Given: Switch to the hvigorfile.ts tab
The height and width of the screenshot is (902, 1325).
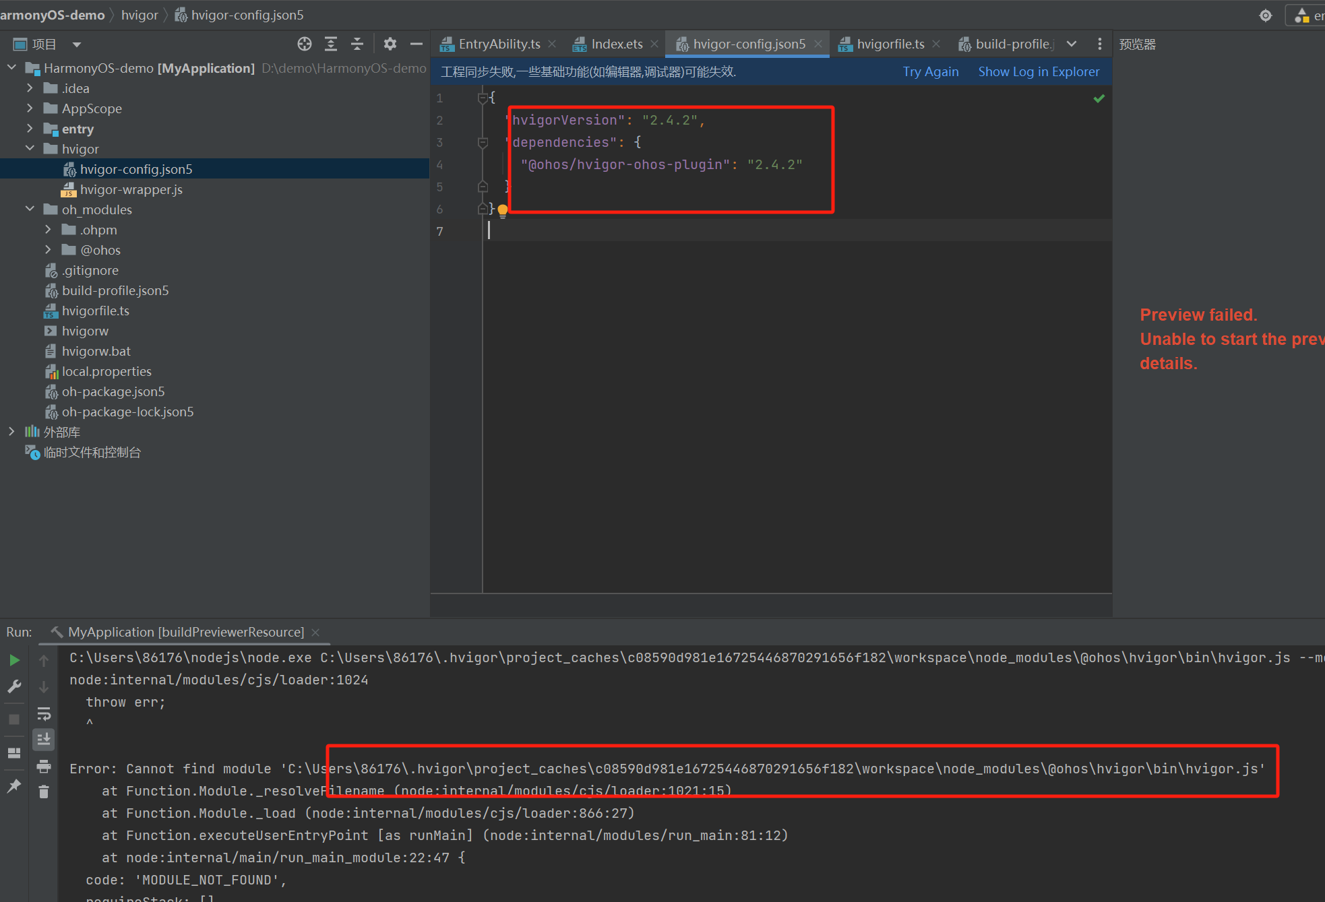Looking at the screenshot, I should pyautogui.click(x=890, y=44).
